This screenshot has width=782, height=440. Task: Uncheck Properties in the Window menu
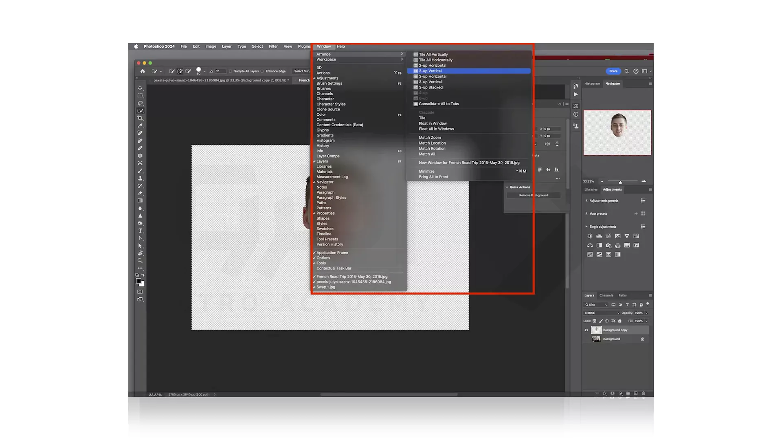pos(359,213)
